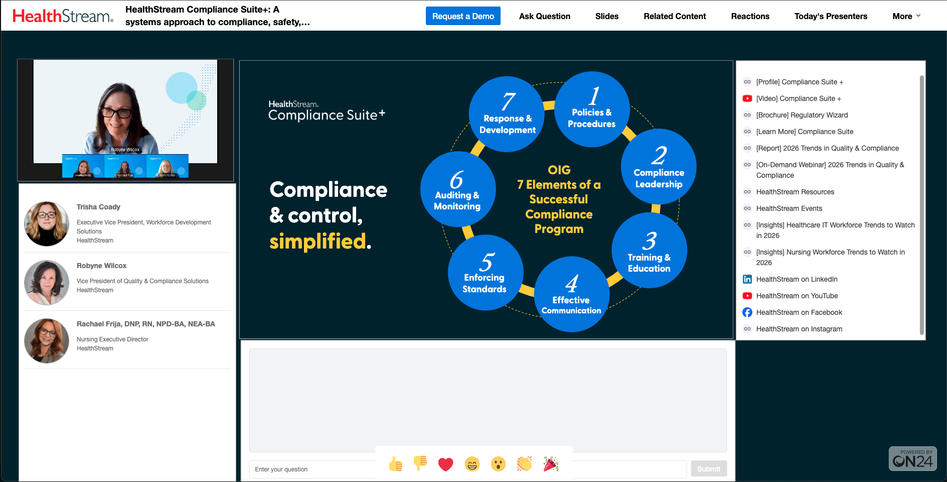Open the HealthStream on Facebook link

(799, 312)
